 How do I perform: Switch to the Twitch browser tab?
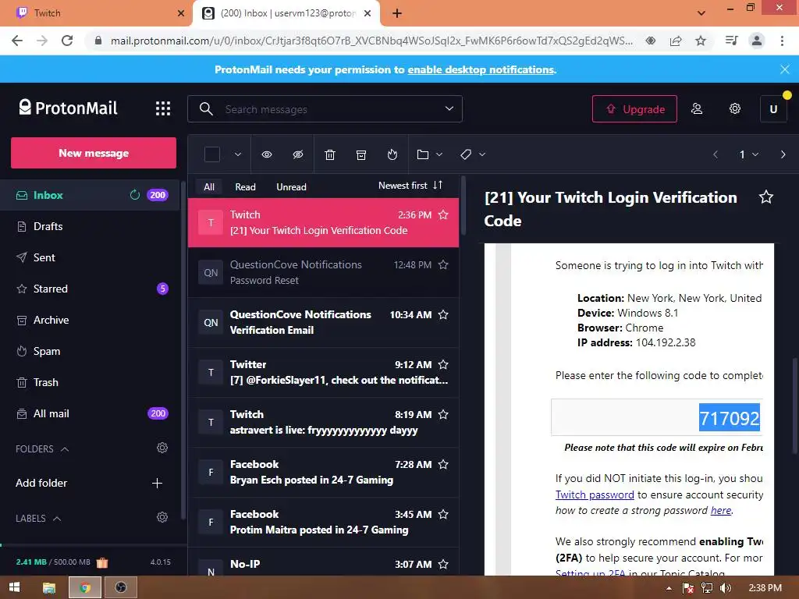[97, 12]
